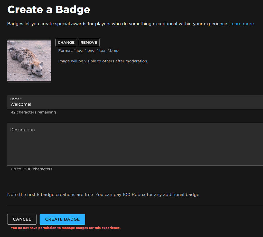This screenshot has width=263, height=237.
Task: Open the Learn more link about badges
Action: (x=242, y=23)
